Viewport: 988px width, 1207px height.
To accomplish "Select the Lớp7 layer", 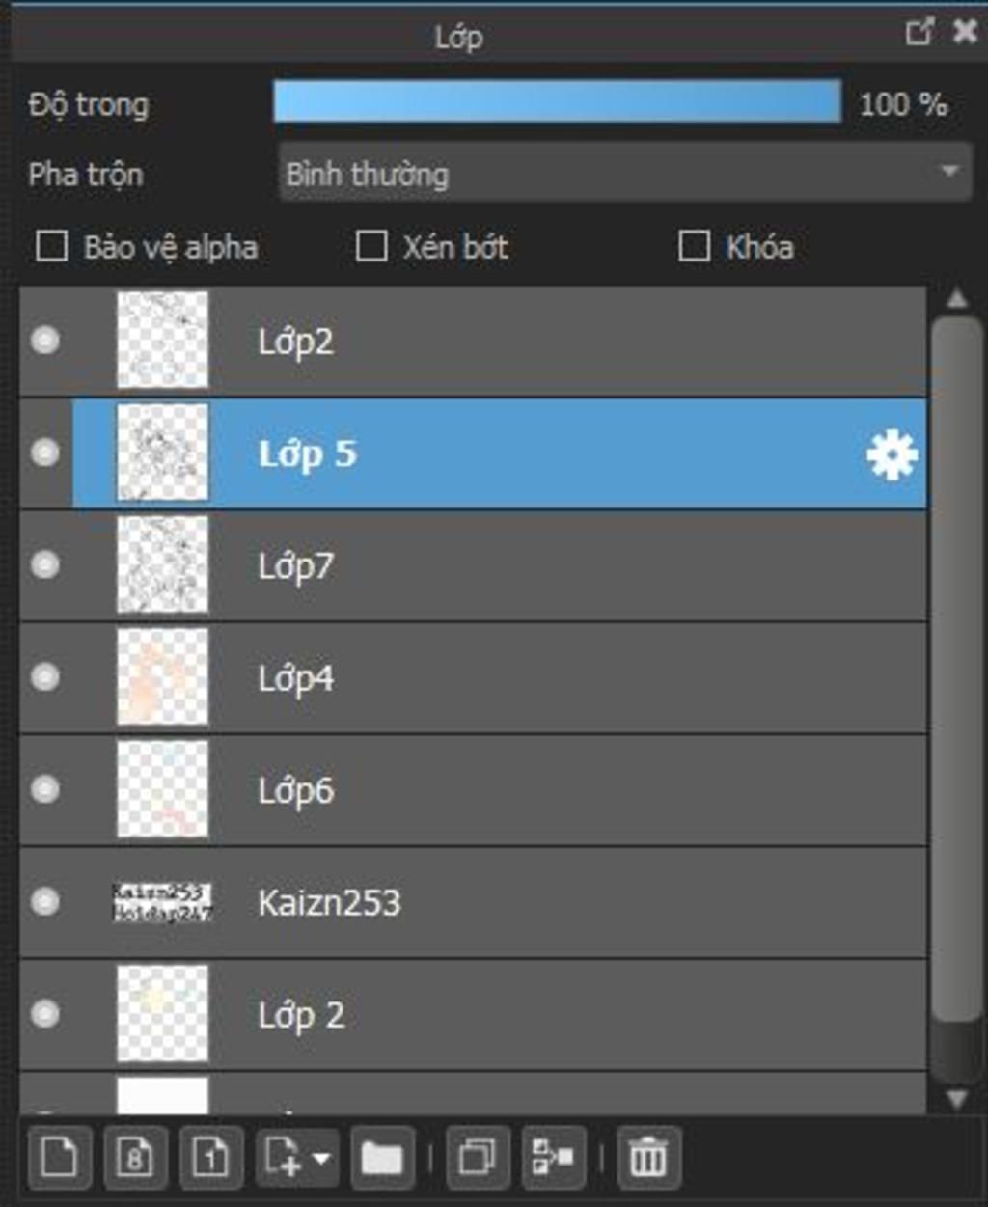I will pyautogui.click(x=473, y=565).
